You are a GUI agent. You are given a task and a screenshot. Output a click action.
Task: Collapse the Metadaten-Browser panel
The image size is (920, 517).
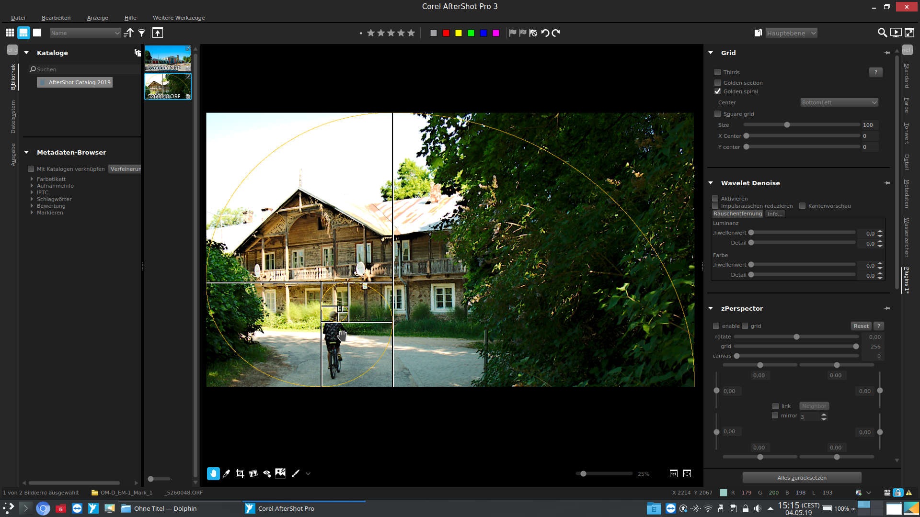[26, 152]
